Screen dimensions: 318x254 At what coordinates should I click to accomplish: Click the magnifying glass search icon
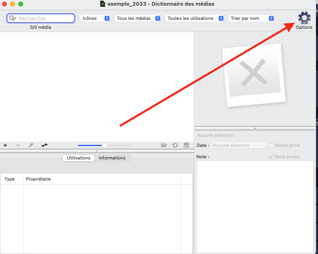[x=13, y=18]
